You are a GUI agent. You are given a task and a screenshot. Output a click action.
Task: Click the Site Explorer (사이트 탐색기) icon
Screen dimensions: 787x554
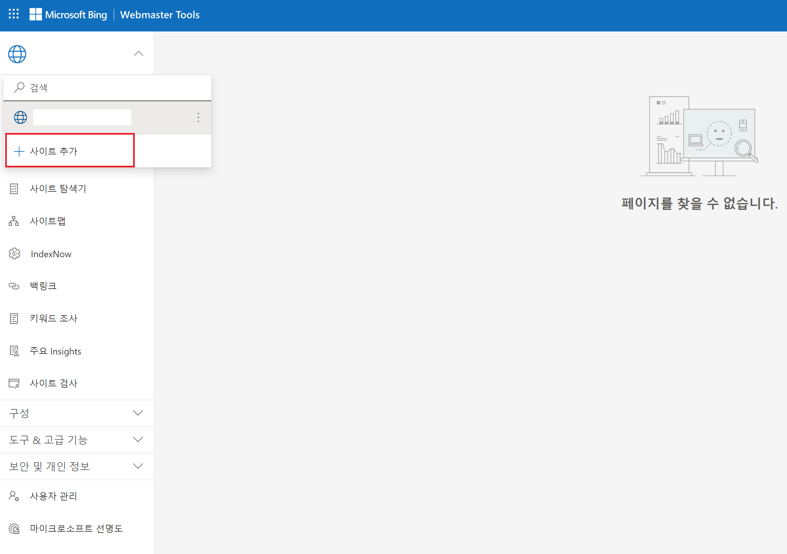[14, 189]
